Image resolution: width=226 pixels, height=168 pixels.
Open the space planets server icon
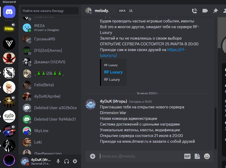(x=9, y=131)
